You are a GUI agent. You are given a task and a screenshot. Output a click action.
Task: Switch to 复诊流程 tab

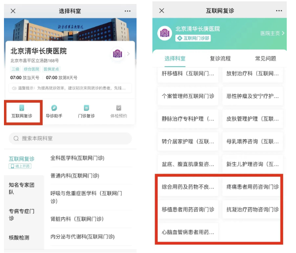point(220,58)
